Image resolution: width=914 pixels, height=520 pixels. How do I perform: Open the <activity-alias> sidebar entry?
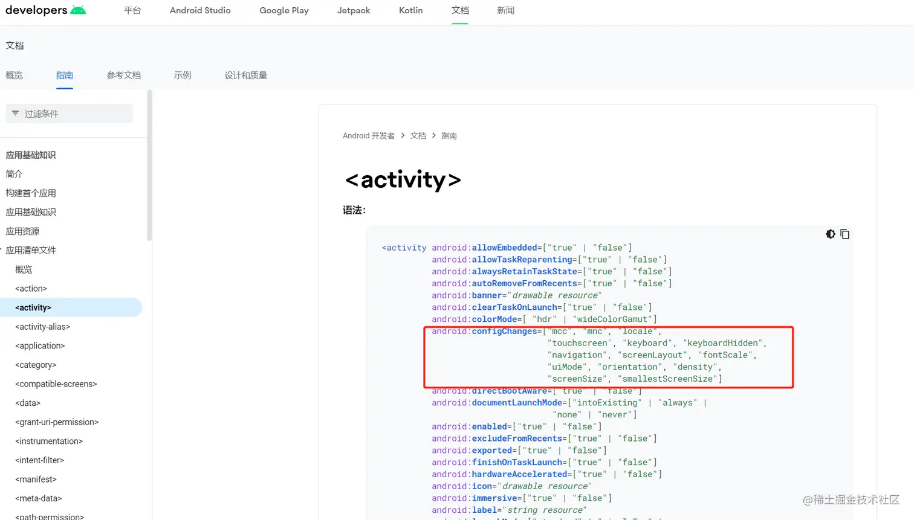(x=42, y=327)
